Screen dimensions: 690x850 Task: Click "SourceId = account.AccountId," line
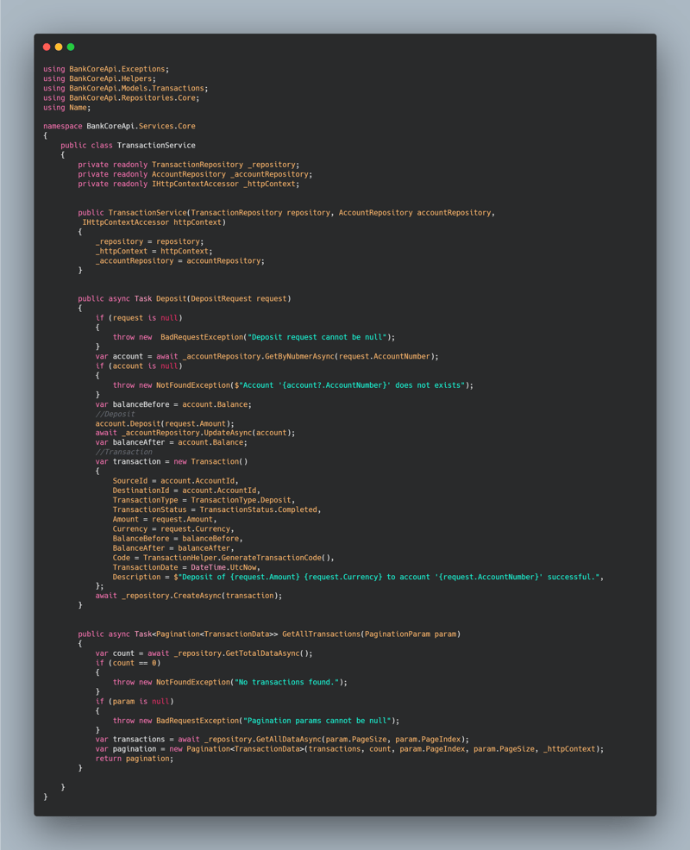tap(176, 481)
